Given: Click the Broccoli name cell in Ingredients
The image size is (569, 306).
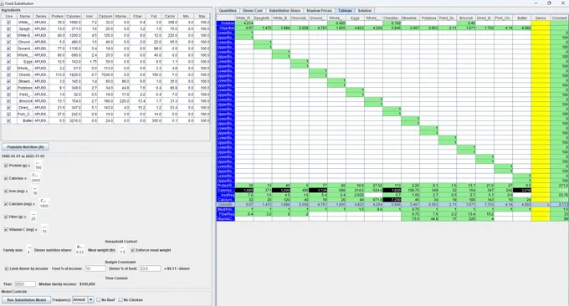Looking at the screenshot, I should click(x=25, y=101).
